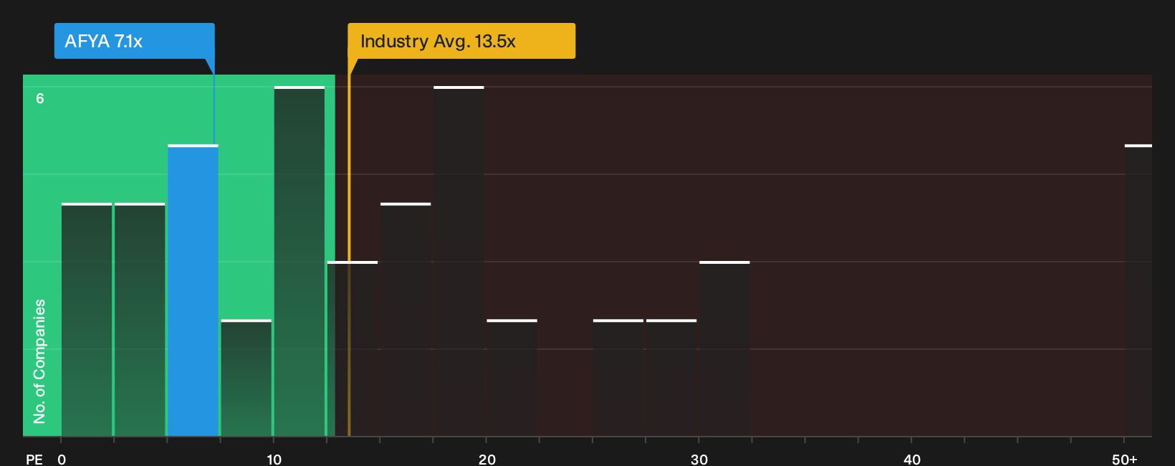Viewport: 1175px width, 466px height.
Task: Click the Industry Avg. 13.5x yellow label
Action: point(461,41)
